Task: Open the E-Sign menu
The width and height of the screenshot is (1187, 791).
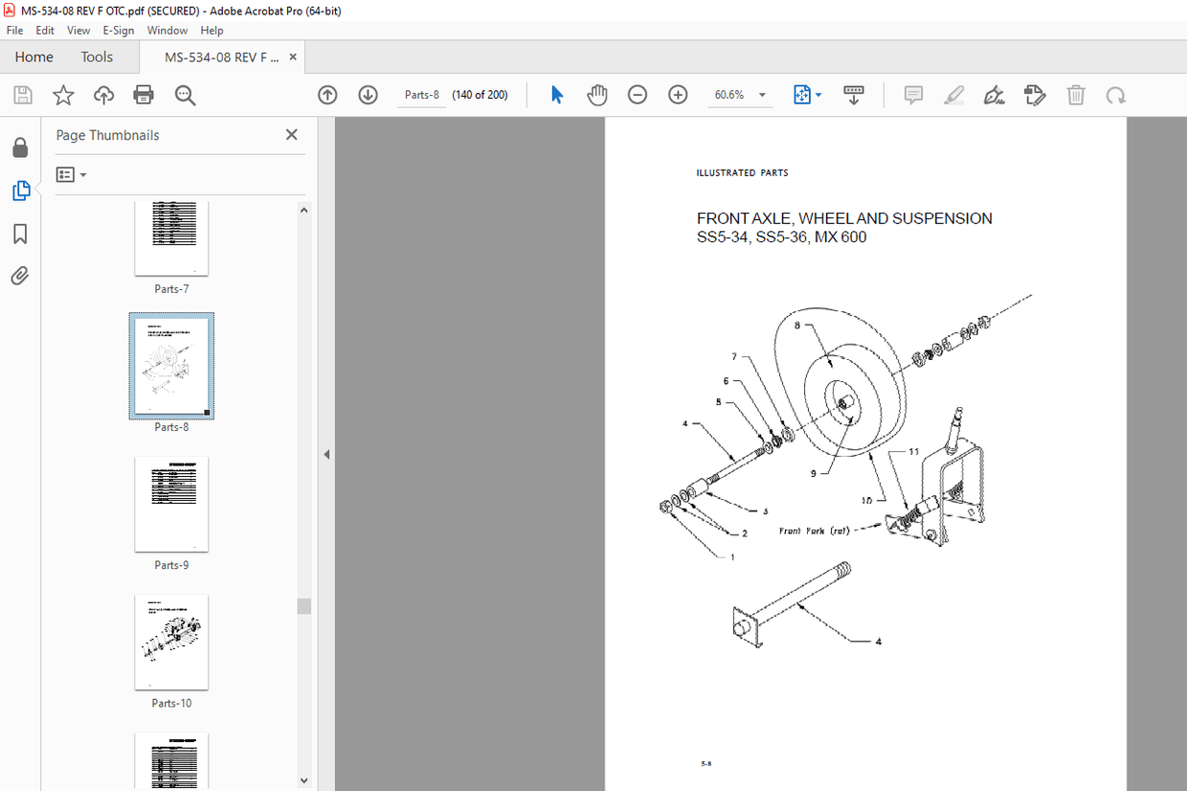Action: [x=118, y=30]
